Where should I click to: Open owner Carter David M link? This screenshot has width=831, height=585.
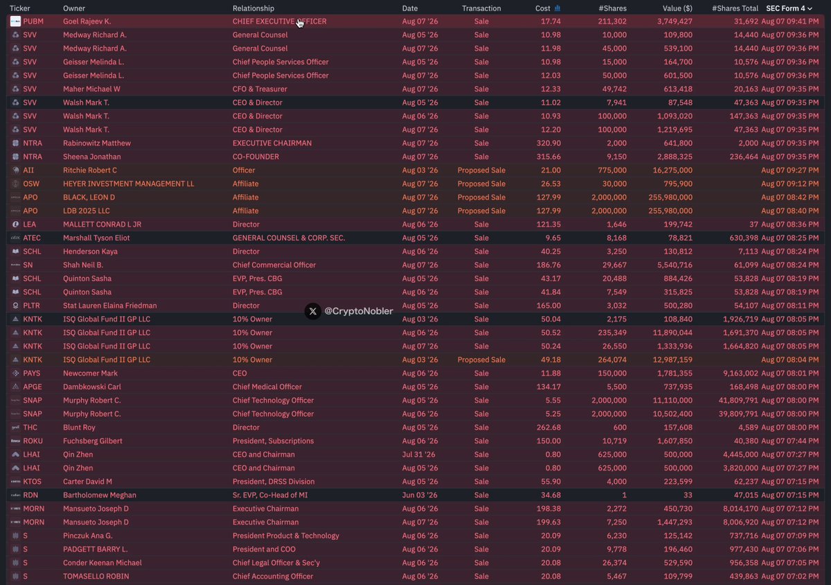pos(87,482)
